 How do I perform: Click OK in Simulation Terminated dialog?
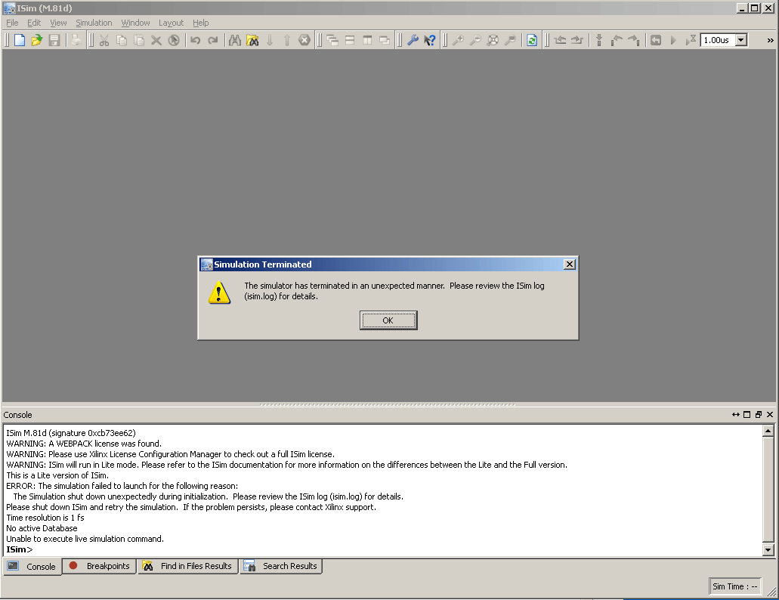click(x=388, y=320)
